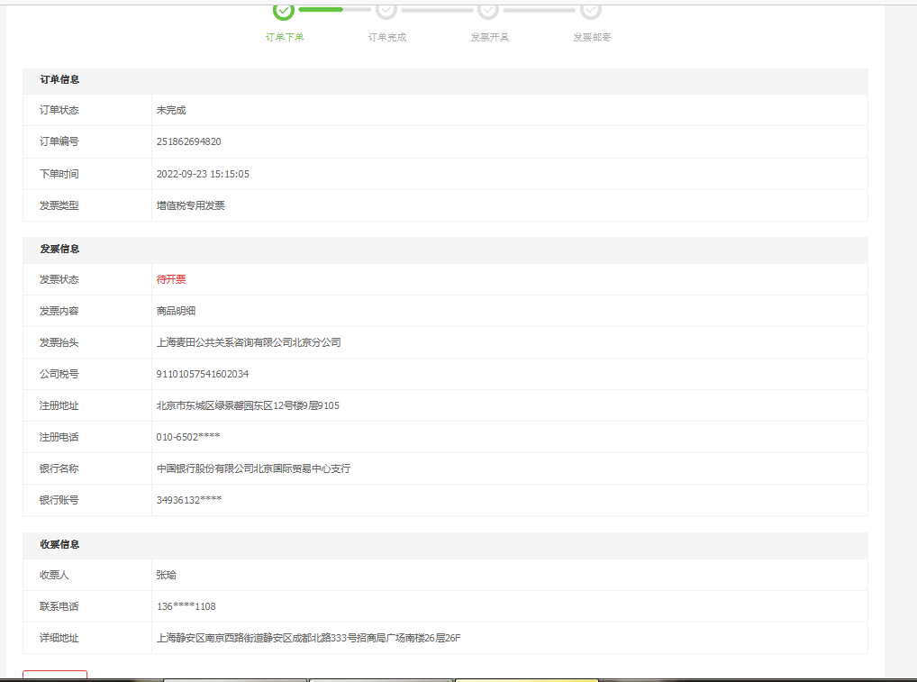This screenshot has width=917, height=682.
Task: Click progress bar between 订单完成 and 发票开具
Action: 437,10
